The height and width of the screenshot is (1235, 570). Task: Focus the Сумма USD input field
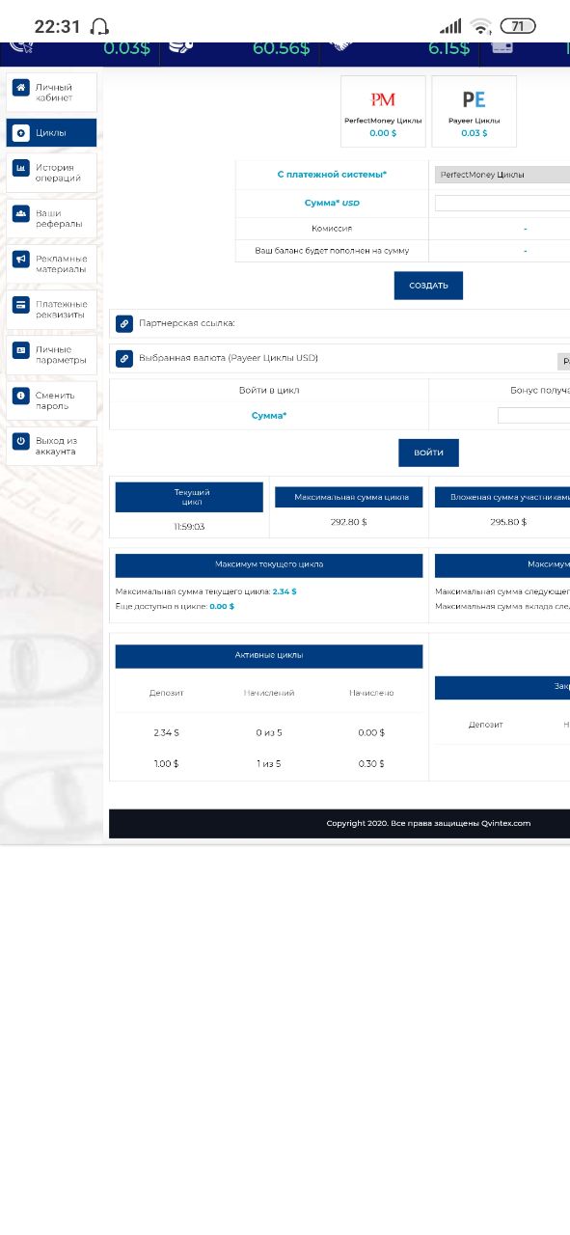coord(502,204)
